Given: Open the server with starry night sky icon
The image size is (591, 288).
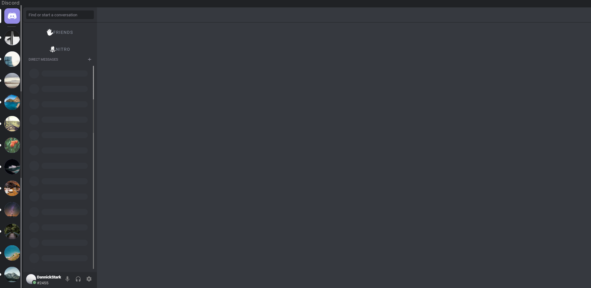Looking at the screenshot, I should pyautogui.click(x=12, y=210).
